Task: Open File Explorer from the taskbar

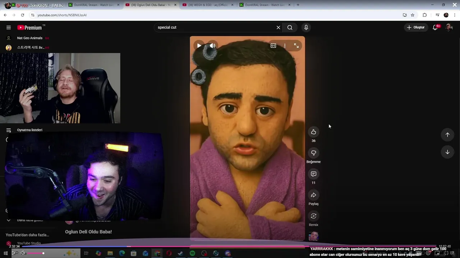Action: 110,253
